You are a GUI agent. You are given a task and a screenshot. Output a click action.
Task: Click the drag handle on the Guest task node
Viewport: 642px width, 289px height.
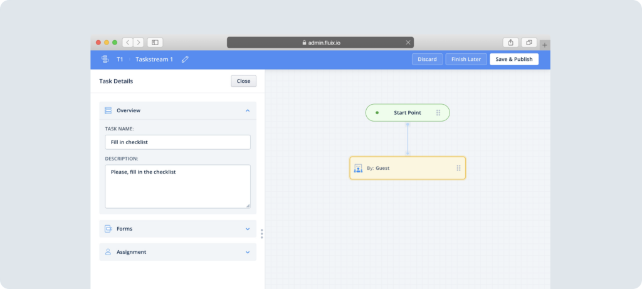pyautogui.click(x=458, y=168)
